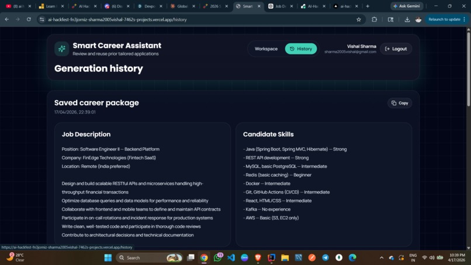Click the email sharma2005vishal@gmail.com

click(350, 51)
